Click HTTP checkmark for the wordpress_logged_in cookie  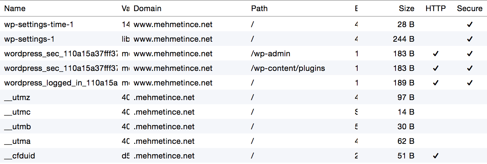click(x=436, y=83)
